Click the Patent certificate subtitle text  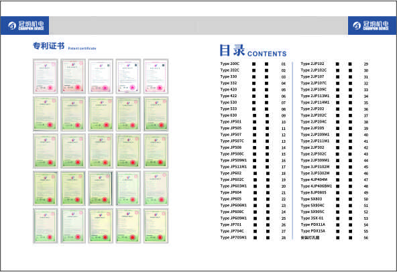tap(82, 48)
